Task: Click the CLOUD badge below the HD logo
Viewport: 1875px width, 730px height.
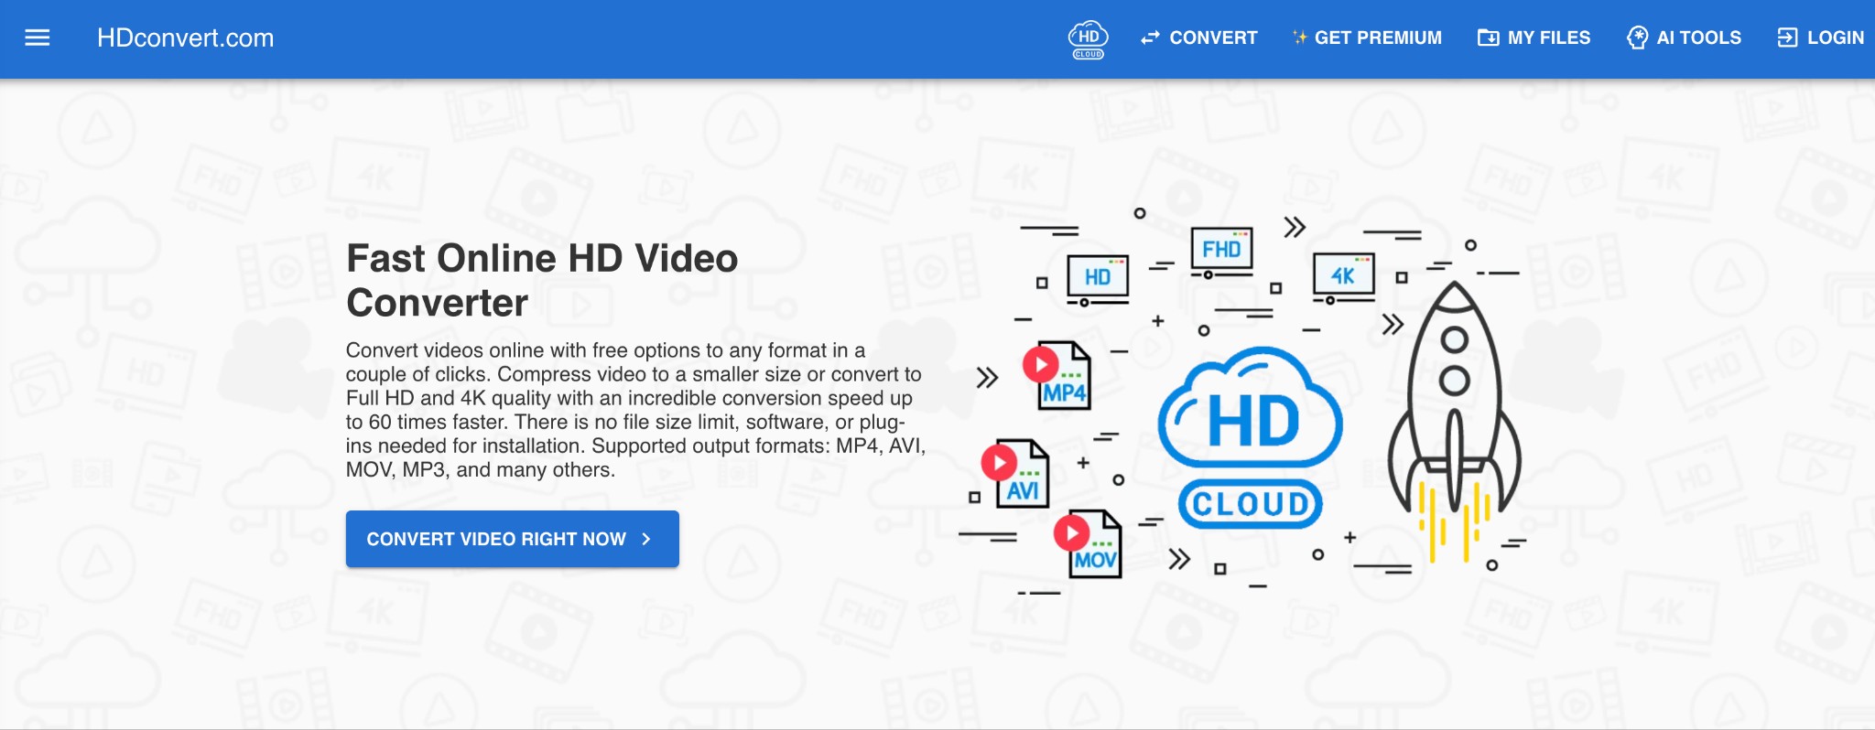Action: click(x=1251, y=504)
